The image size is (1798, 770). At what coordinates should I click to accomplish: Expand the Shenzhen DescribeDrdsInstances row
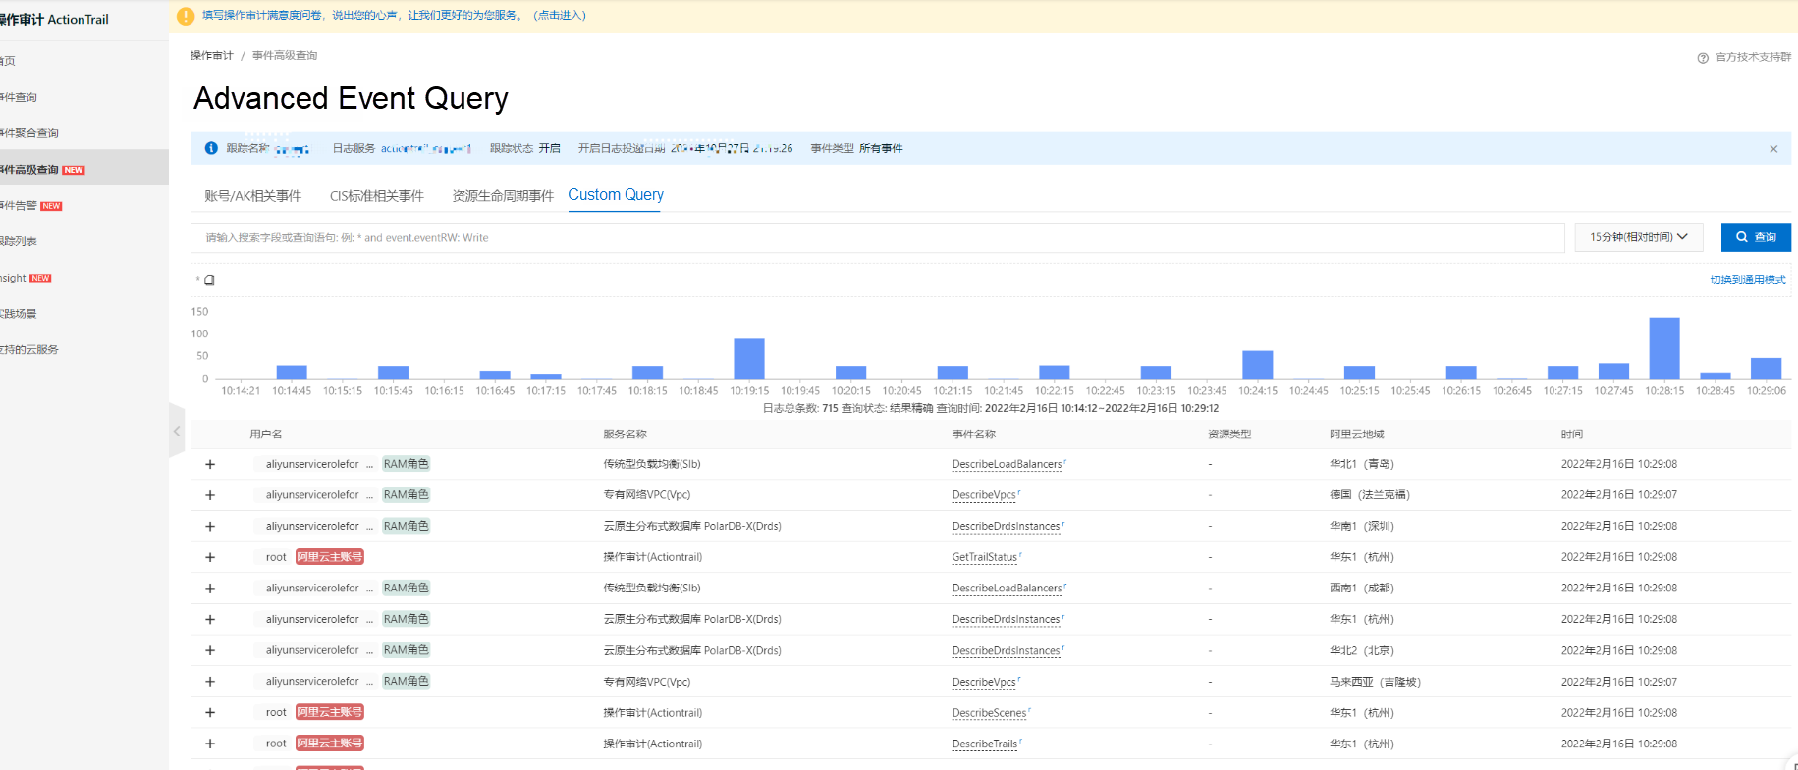(210, 527)
